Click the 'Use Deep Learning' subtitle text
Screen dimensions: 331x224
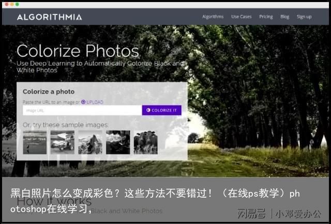[100, 67]
